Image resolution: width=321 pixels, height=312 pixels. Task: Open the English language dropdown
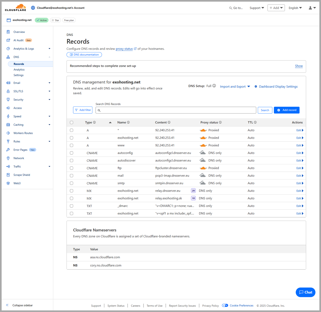click(x=295, y=7)
